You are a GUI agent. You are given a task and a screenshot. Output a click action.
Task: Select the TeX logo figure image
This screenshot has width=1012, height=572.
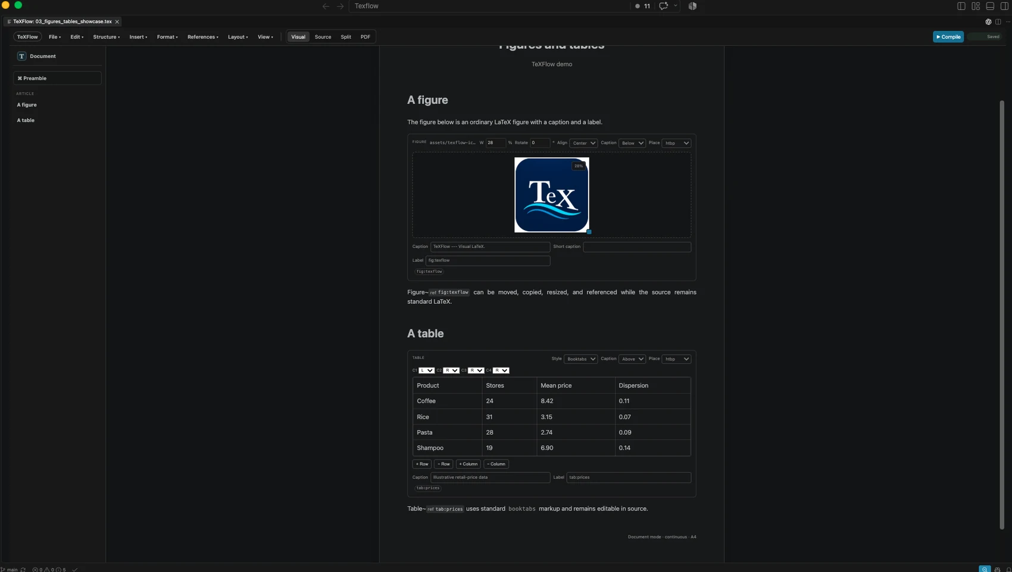(x=552, y=194)
